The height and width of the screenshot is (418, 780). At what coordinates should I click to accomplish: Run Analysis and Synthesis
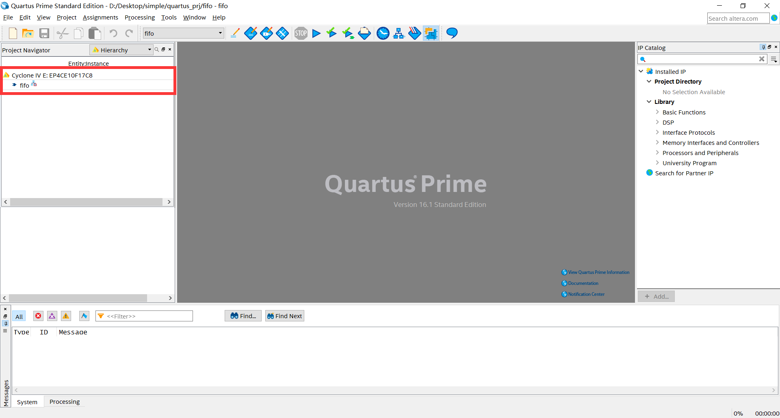click(x=331, y=33)
